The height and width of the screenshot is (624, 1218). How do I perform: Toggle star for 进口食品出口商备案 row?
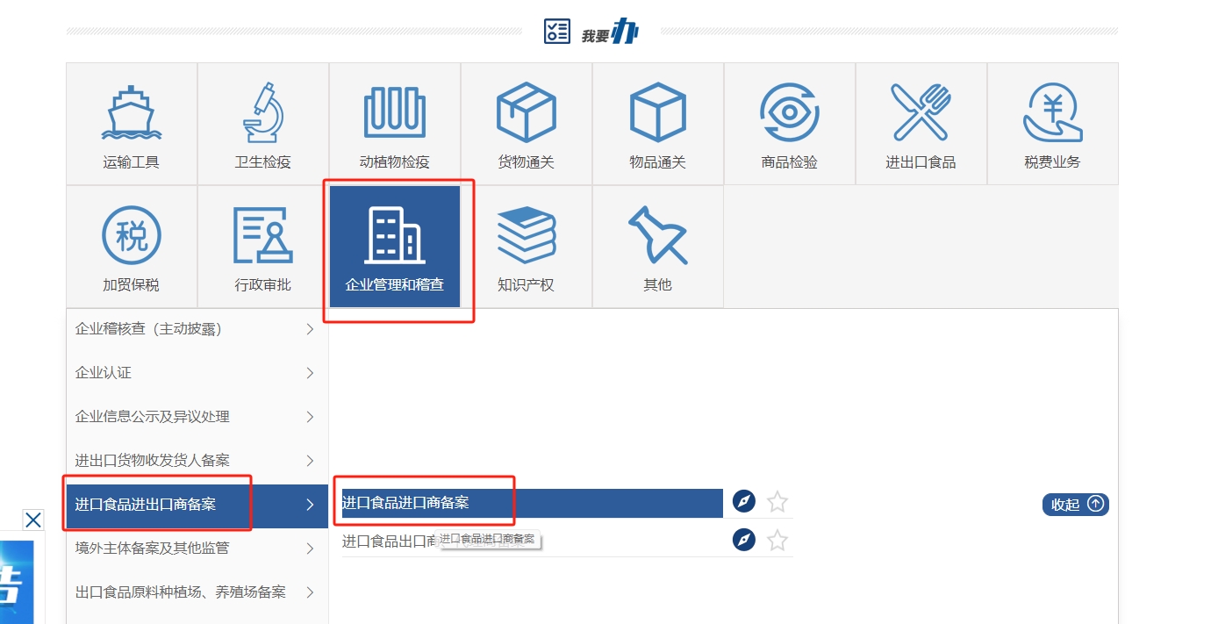point(777,540)
